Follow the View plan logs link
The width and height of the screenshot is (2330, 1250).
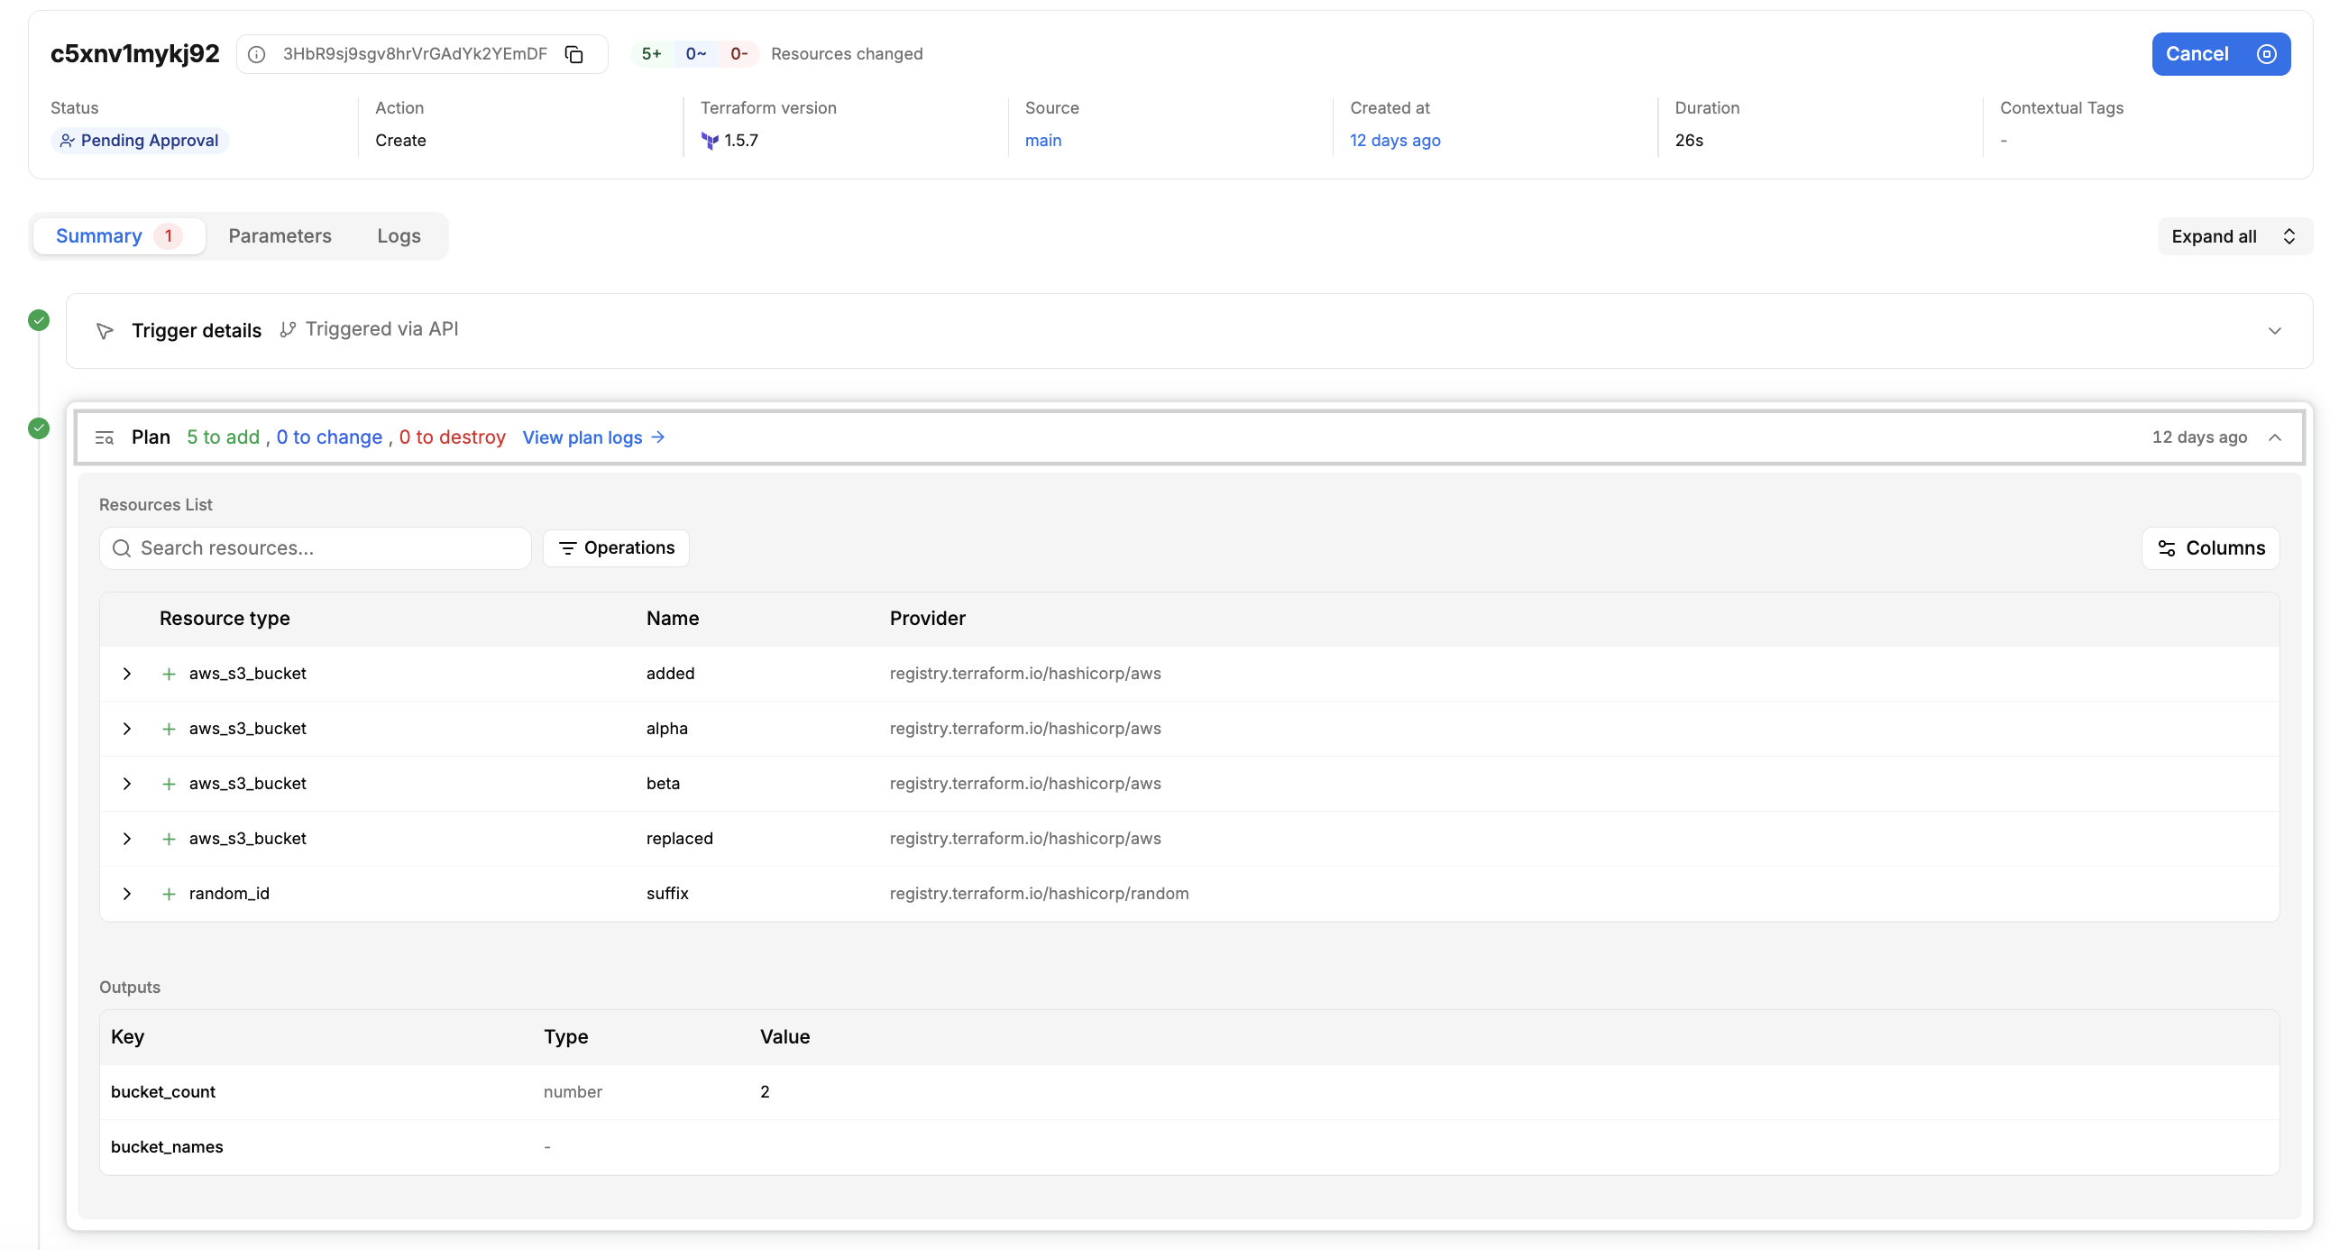(593, 437)
